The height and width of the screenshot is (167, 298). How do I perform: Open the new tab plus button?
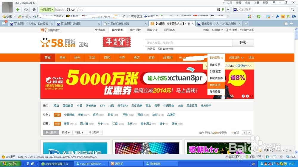tap(246, 23)
